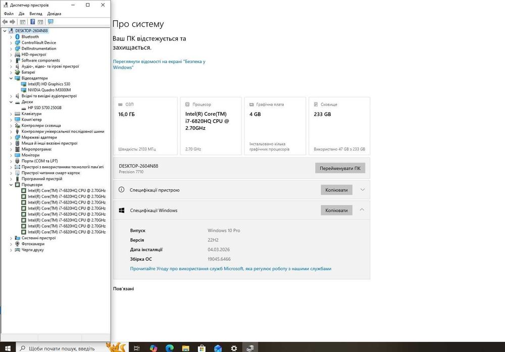Click the action pane toolbar icon

[x=40, y=22]
